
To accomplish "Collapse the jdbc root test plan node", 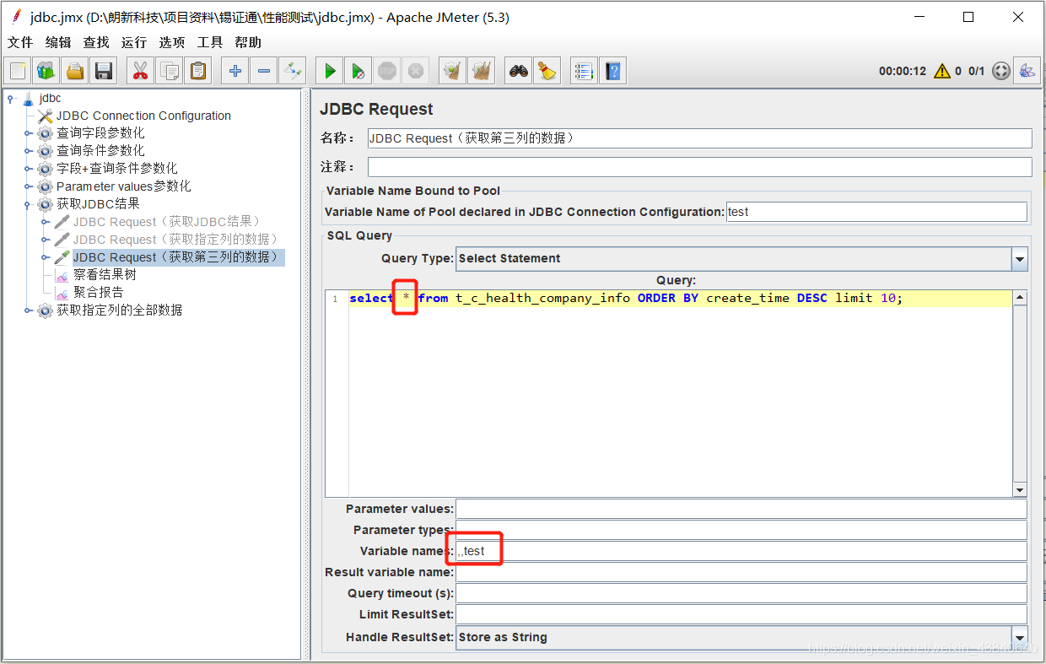I will [x=12, y=99].
